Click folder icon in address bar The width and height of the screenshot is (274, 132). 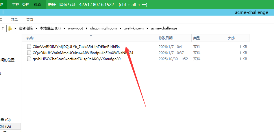[10, 28]
